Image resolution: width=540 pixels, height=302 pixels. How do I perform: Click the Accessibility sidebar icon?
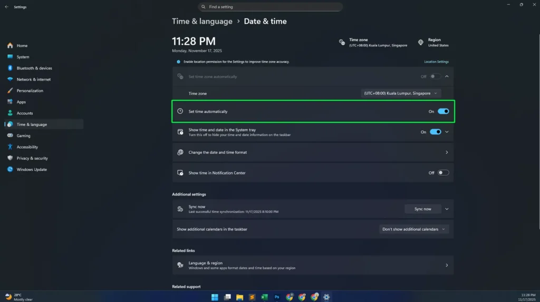[x=10, y=147]
